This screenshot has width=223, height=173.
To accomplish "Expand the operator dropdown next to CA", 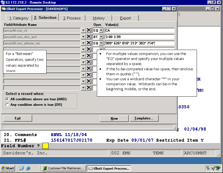I will (x=101, y=30).
